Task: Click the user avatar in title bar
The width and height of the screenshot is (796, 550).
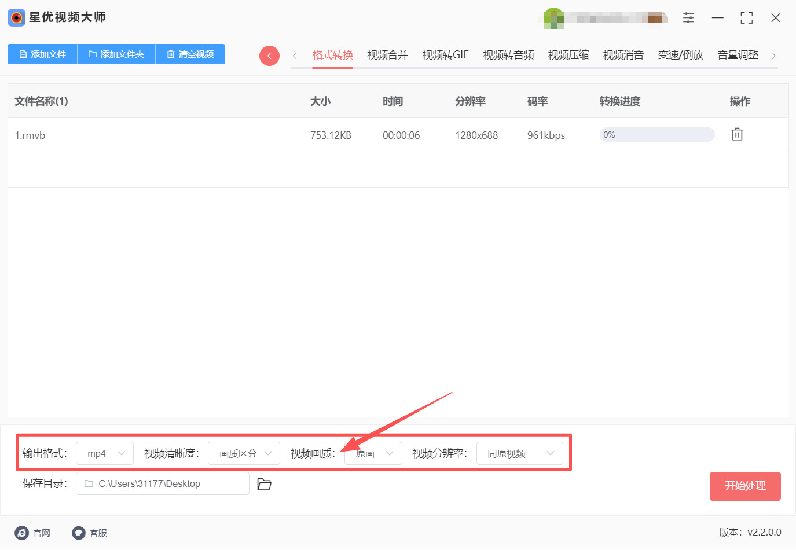Action: [x=553, y=18]
